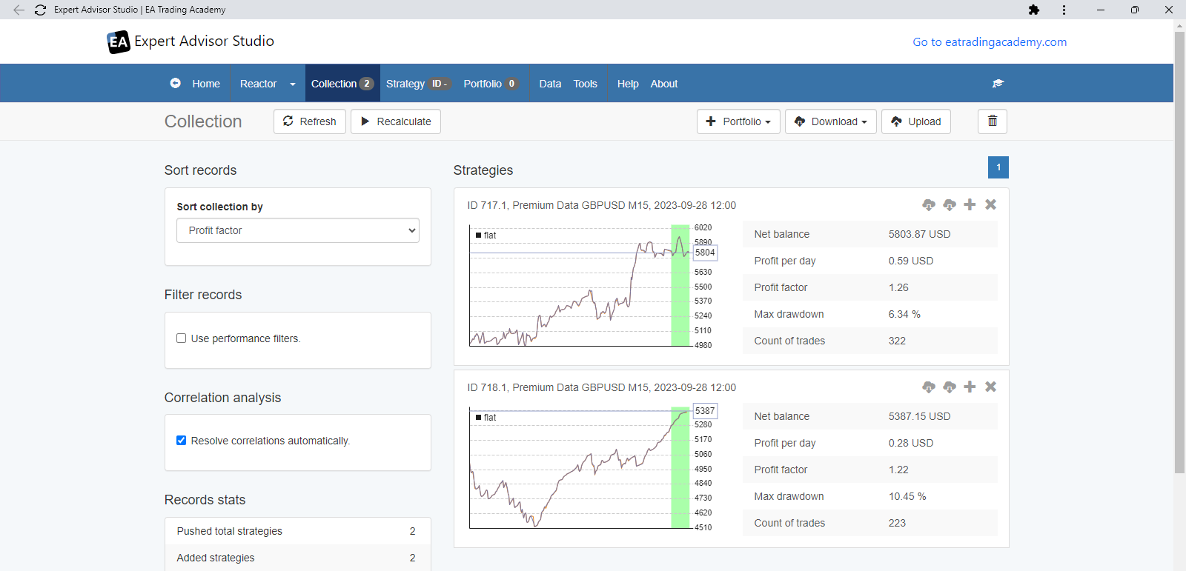
Task: Click first cloud download icon for ID 718.1
Action: [x=929, y=387]
